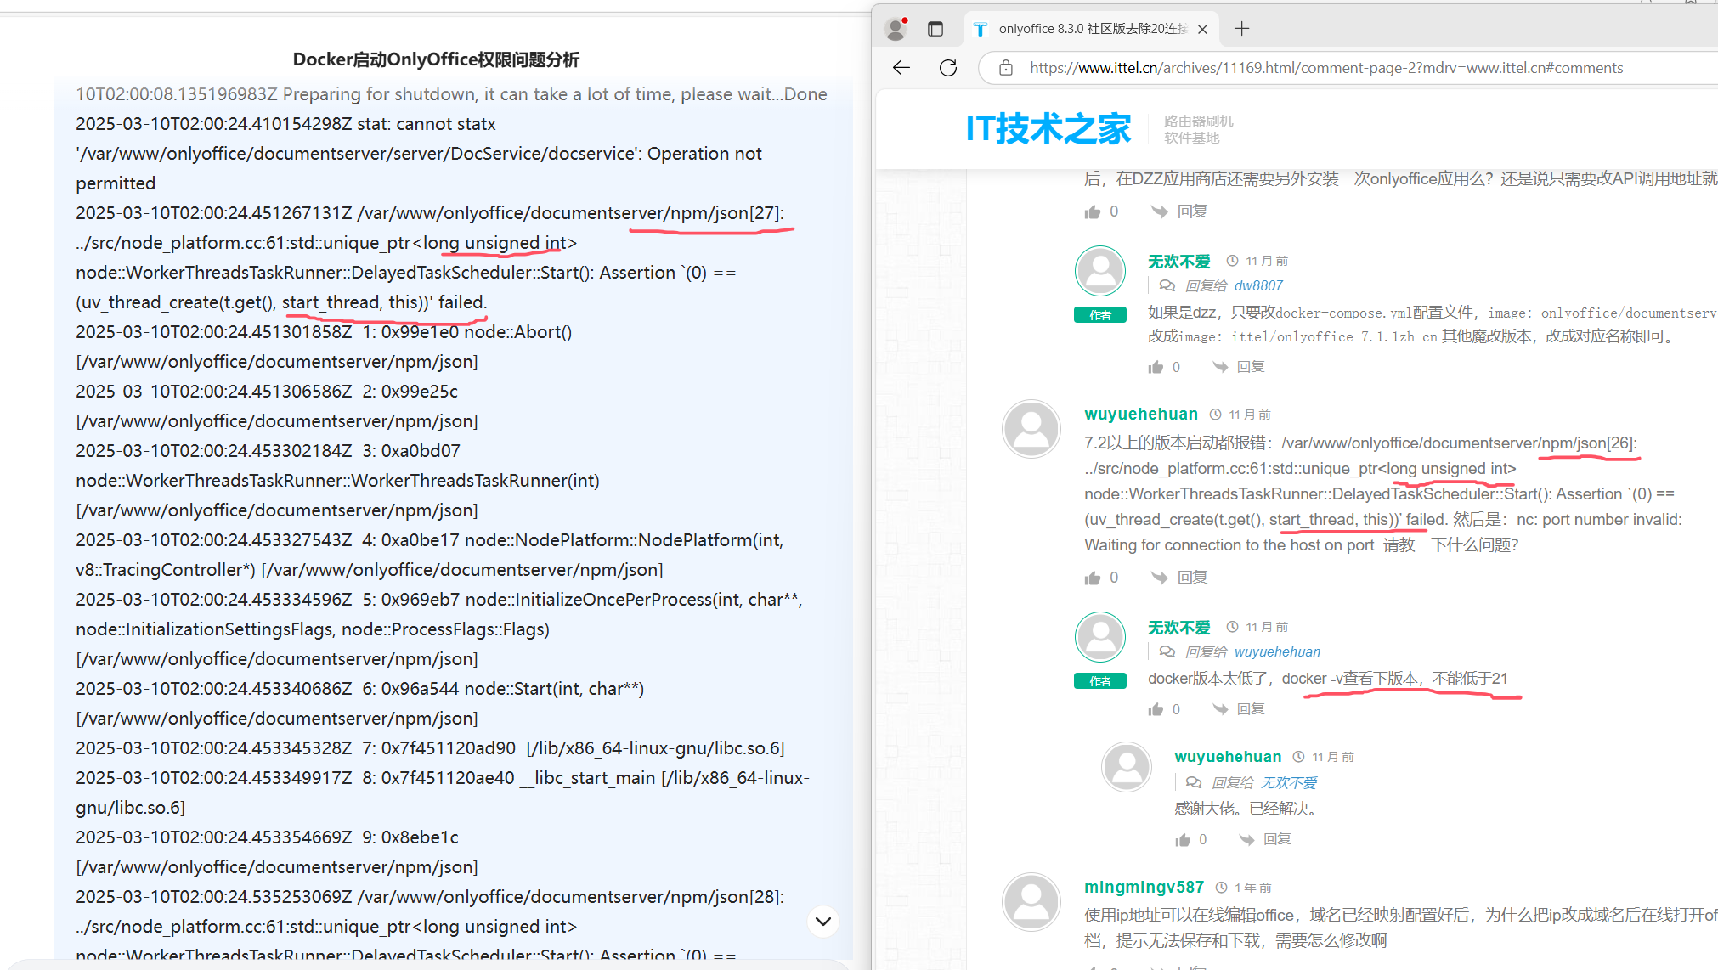Image resolution: width=1718 pixels, height=970 pixels.
Task: Click the speech bubble icon before 回复给 wuyuehehuan
Action: click(1167, 652)
